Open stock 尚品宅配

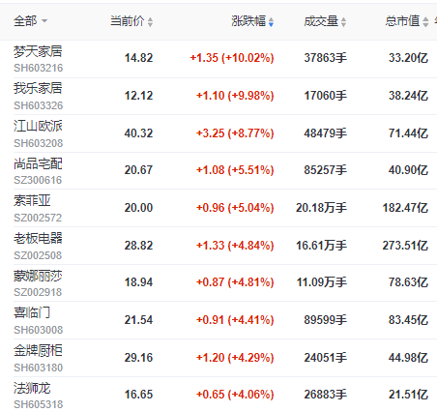point(38,163)
